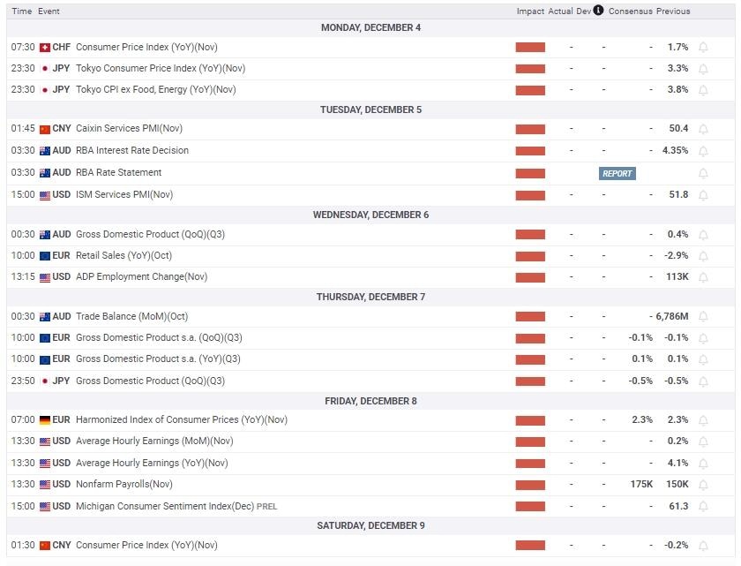Click Nonfarm Payrolls consensus value 175K
This screenshot has height=566, width=741.
641,484
